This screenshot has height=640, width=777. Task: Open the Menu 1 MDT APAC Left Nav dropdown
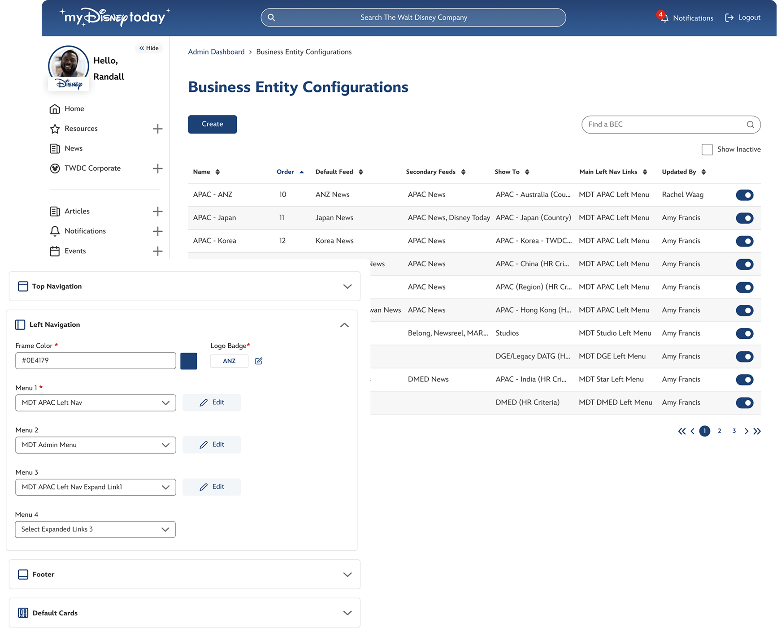coord(95,403)
